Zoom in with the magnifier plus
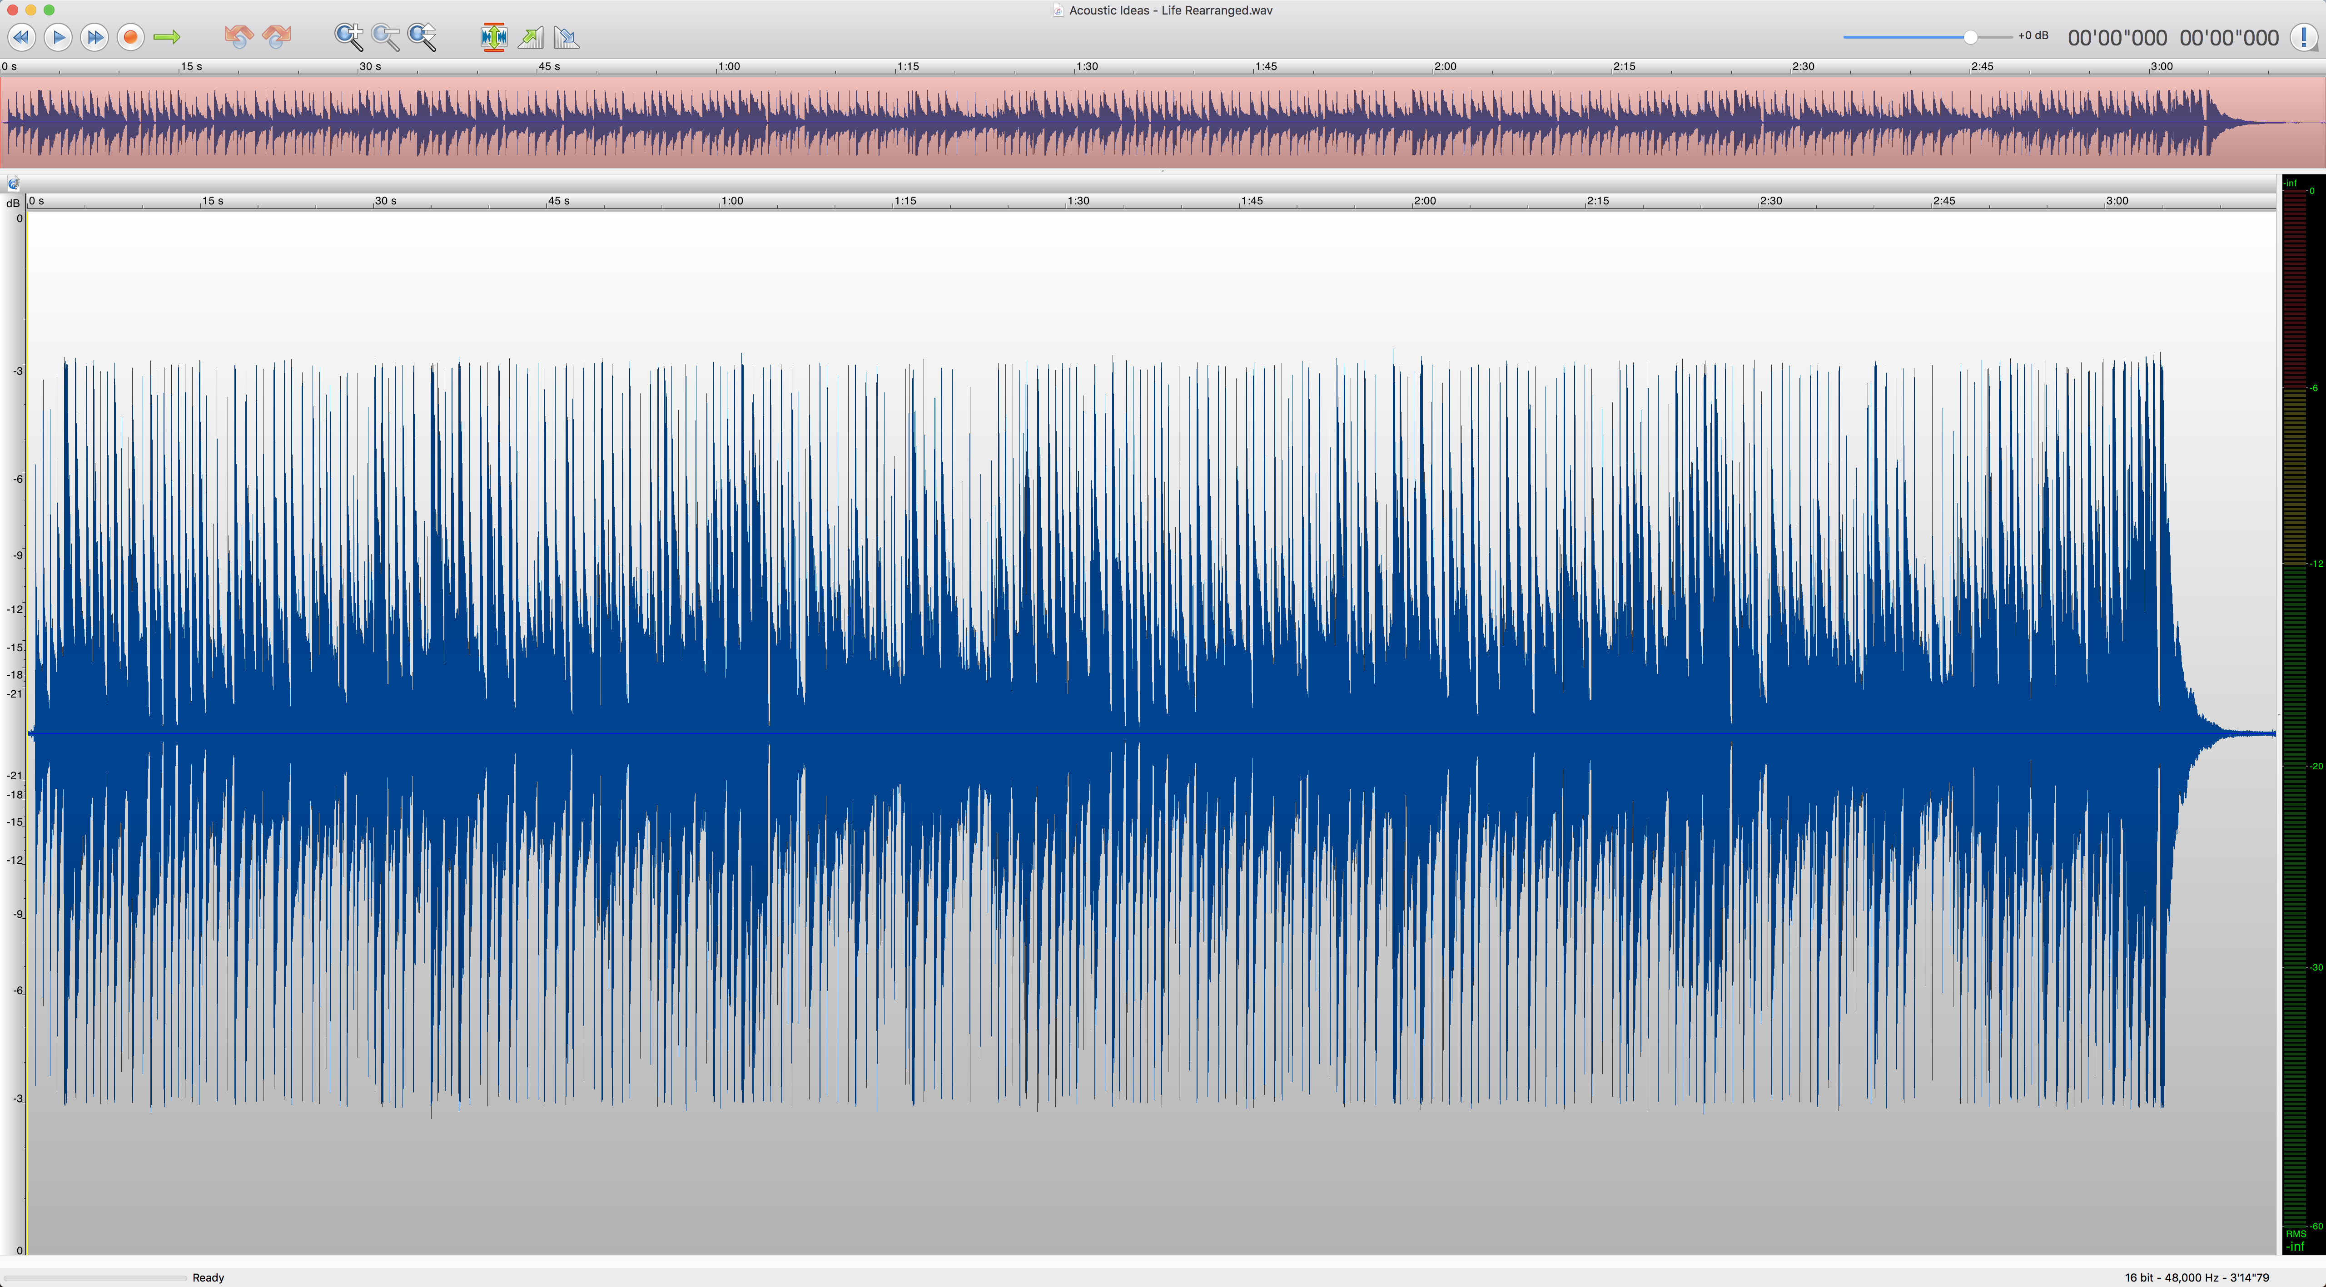Viewport: 2326px width, 1287px height. click(x=348, y=37)
